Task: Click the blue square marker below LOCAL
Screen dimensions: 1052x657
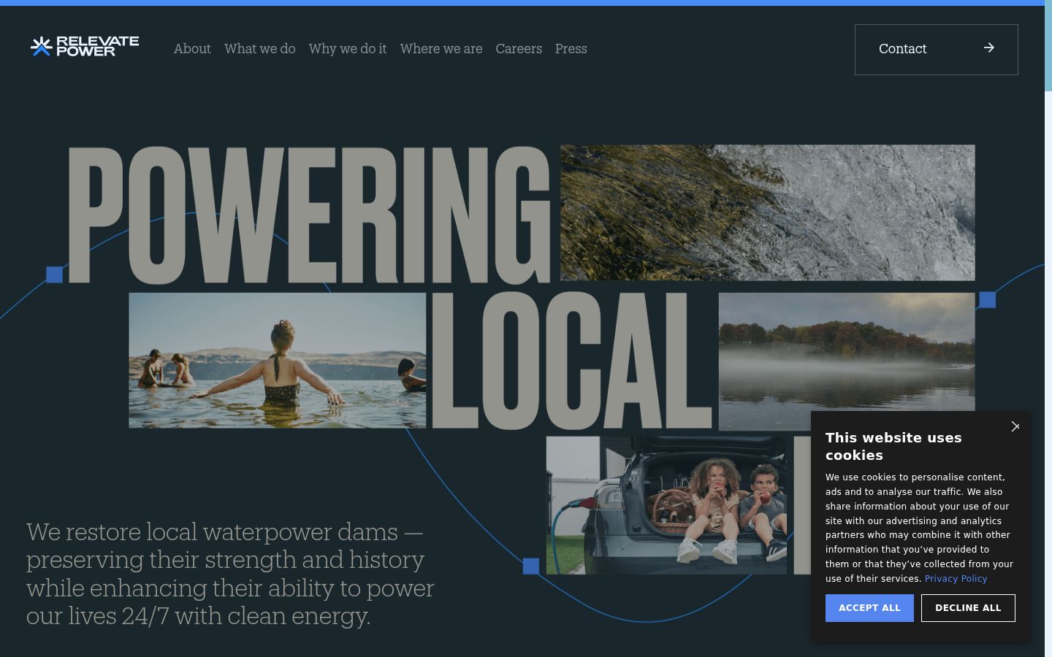Action: coord(531,566)
